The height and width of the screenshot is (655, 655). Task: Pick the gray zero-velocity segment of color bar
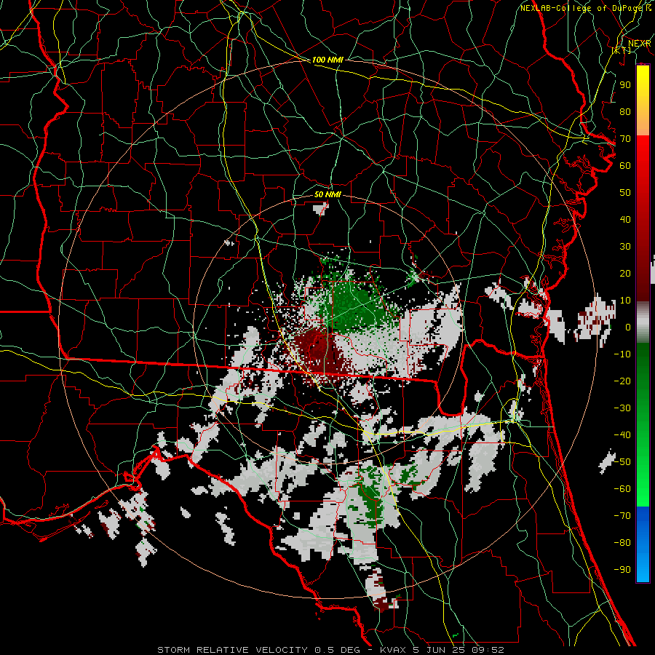[x=643, y=322]
